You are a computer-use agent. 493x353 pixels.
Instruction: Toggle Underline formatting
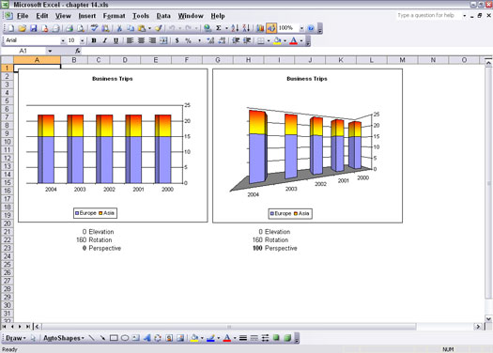click(116, 40)
